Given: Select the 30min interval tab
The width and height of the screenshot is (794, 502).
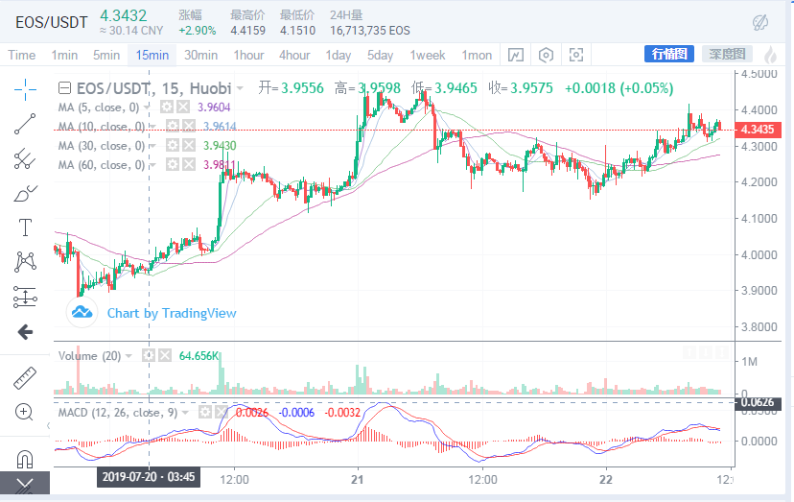Looking at the screenshot, I should click(x=201, y=55).
